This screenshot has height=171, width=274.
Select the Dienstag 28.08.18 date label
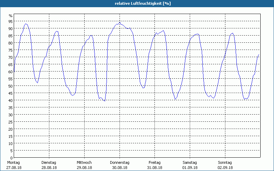[x=49, y=165]
